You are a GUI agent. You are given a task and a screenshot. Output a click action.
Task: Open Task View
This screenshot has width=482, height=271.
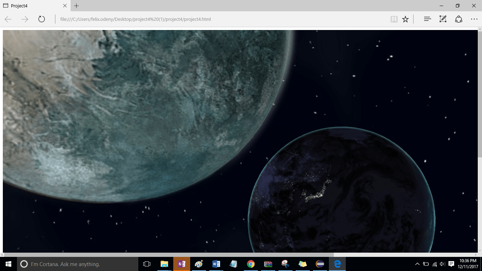147,264
